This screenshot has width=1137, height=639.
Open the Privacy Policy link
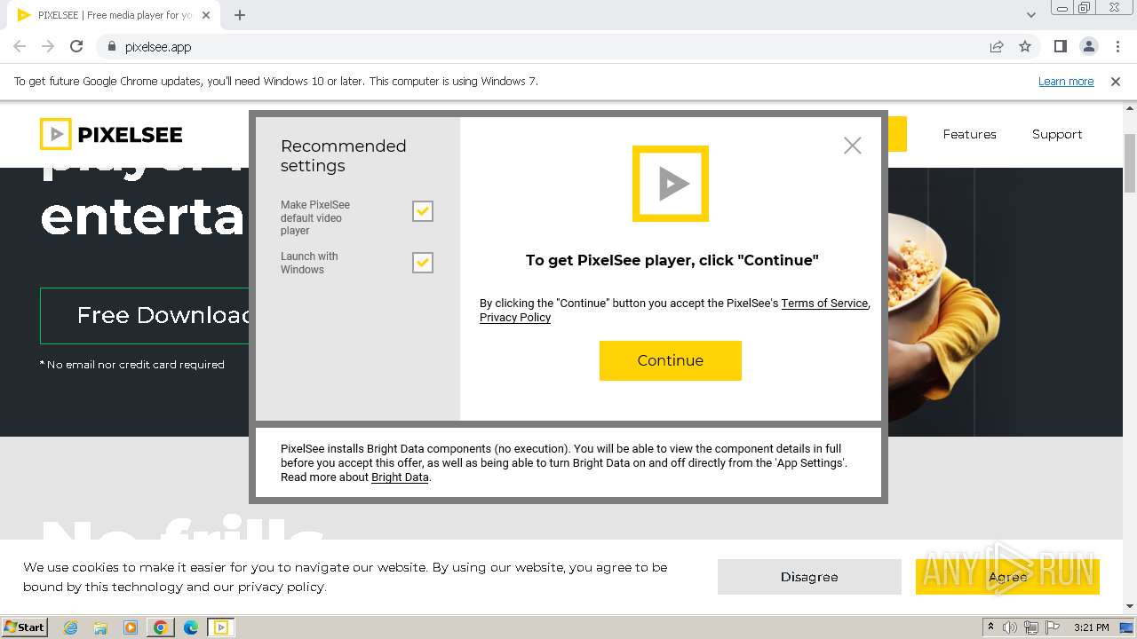pyautogui.click(x=515, y=318)
